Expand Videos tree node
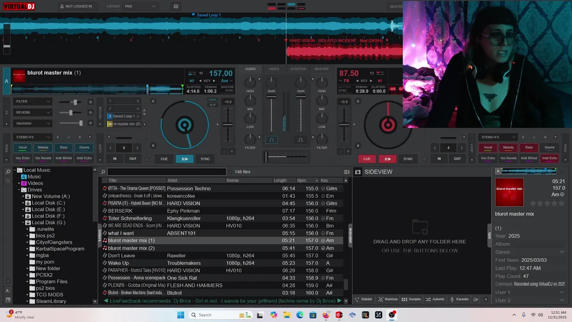Viewport: 572px width, 322px height. (19, 183)
